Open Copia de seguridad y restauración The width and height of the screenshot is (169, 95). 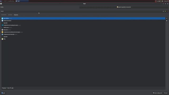click(124, 7)
